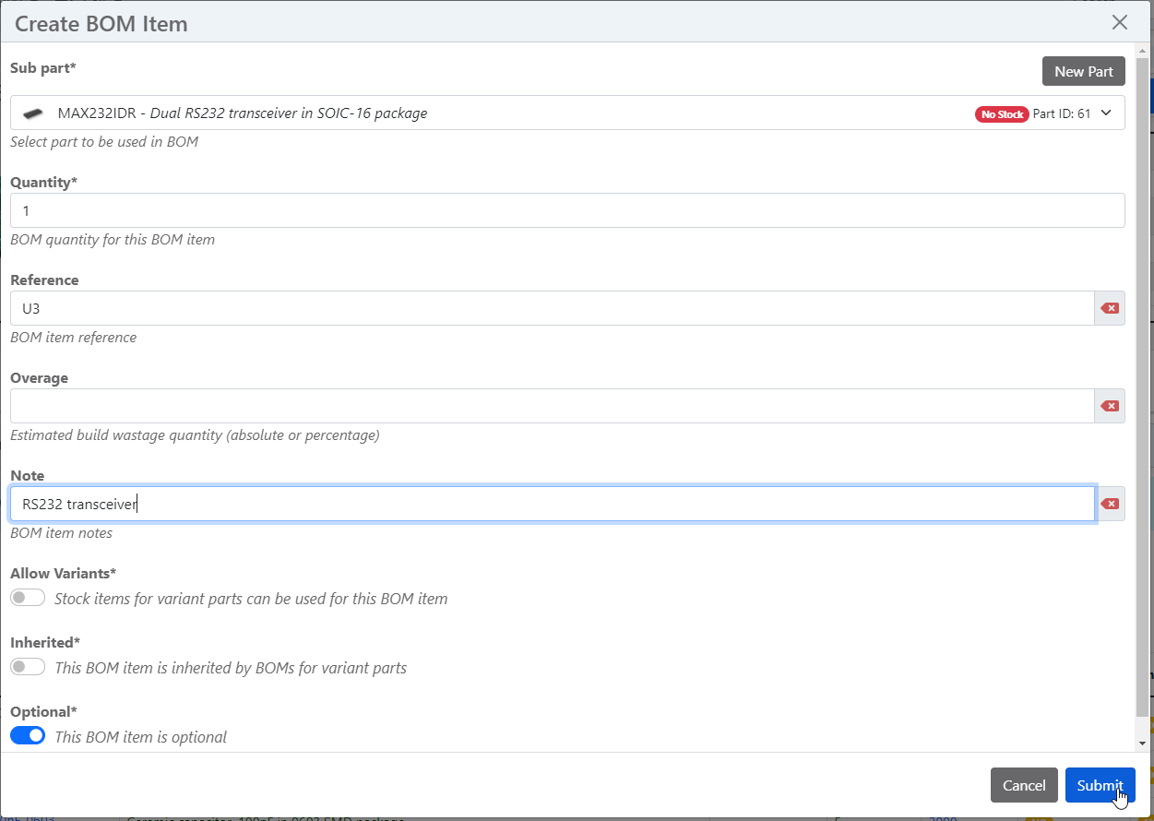
Task: Open the Sub part dropdown chevron
Action: (1107, 113)
